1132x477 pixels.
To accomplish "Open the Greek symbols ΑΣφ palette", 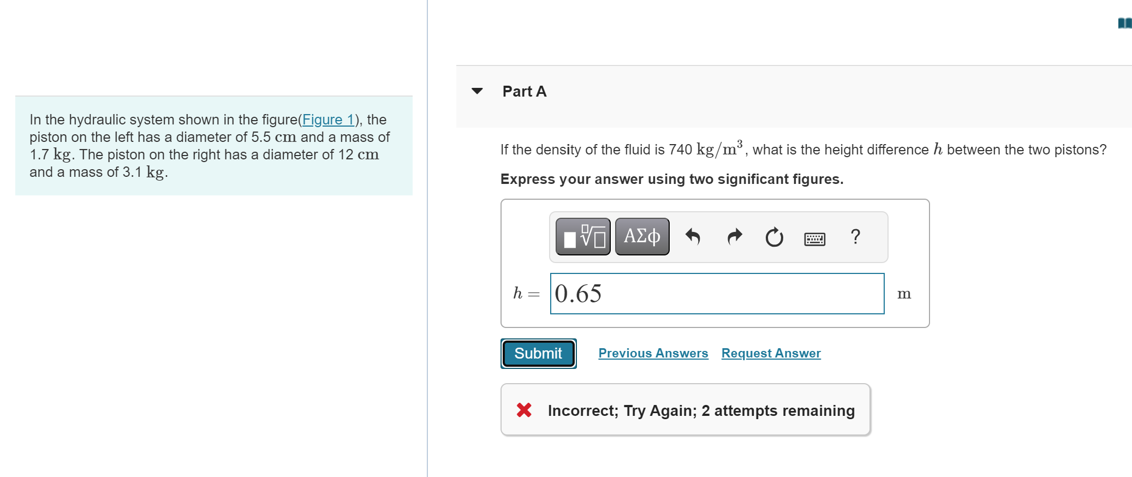I will pos(641,236).
